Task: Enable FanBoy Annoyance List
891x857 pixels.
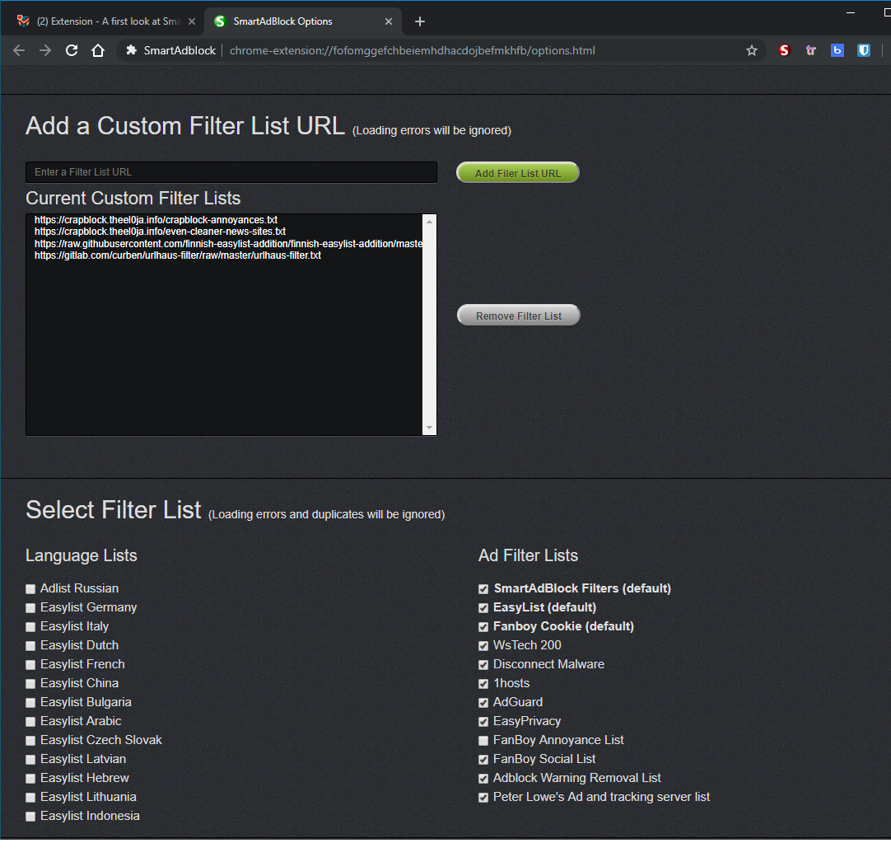Action: 483,741
